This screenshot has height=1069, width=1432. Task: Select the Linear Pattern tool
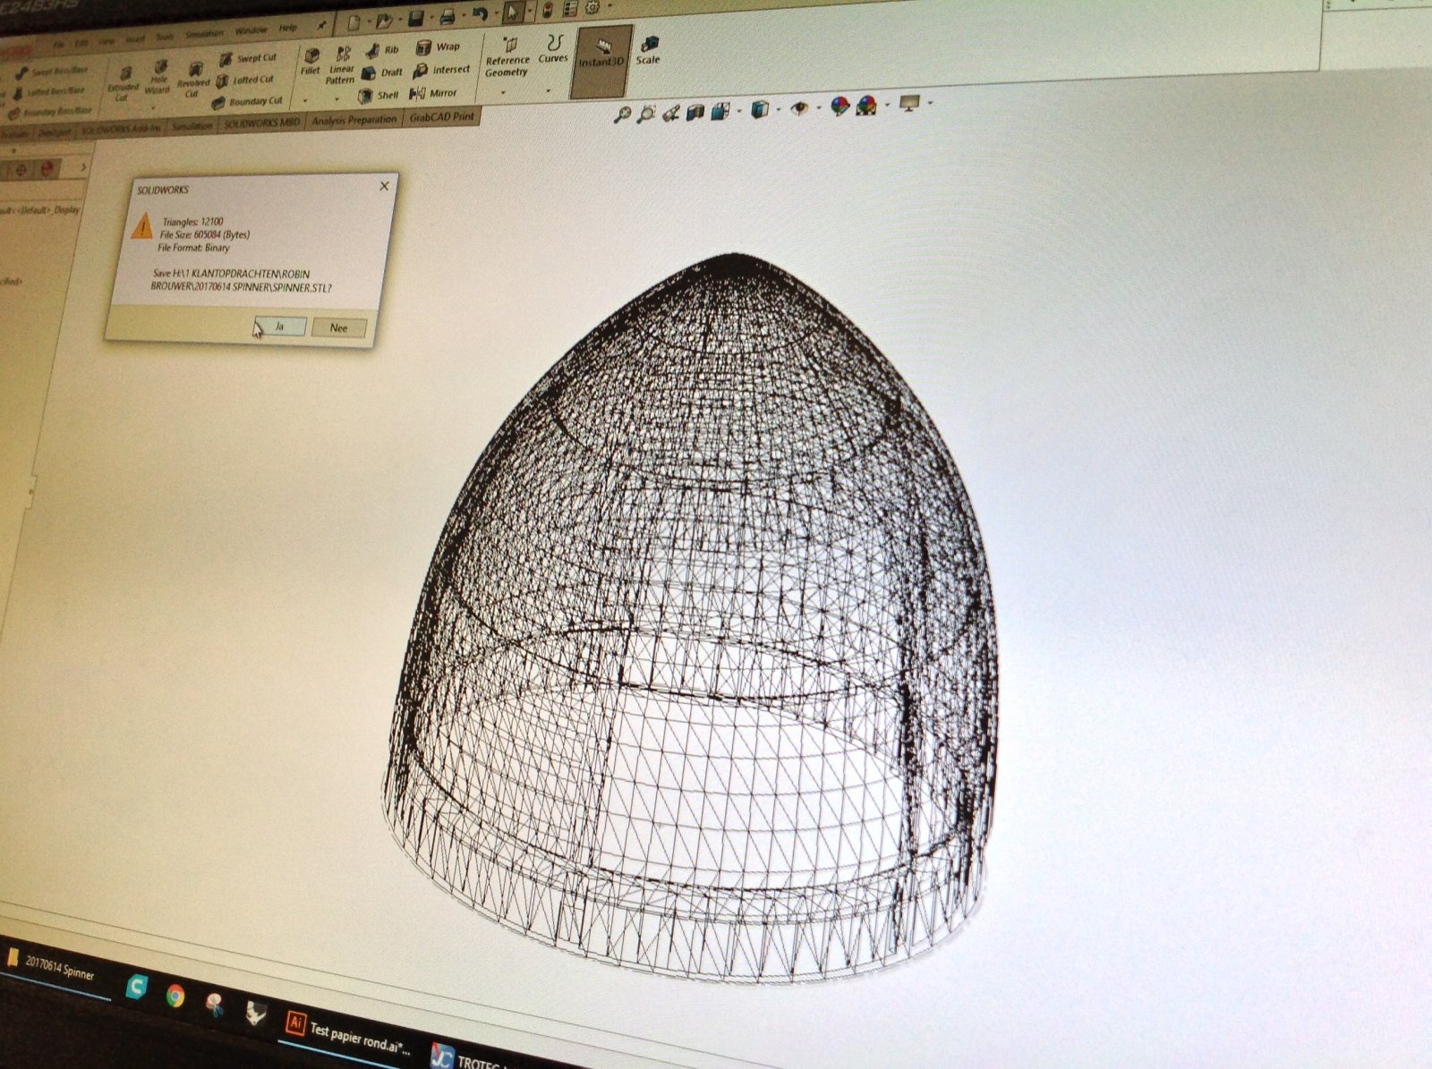(342, 65)
